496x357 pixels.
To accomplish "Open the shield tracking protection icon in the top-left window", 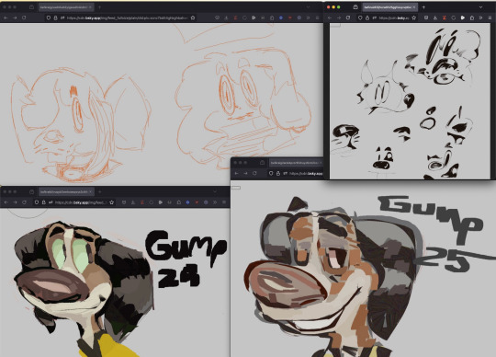I will pyautogui.click(x=49, y=18).
